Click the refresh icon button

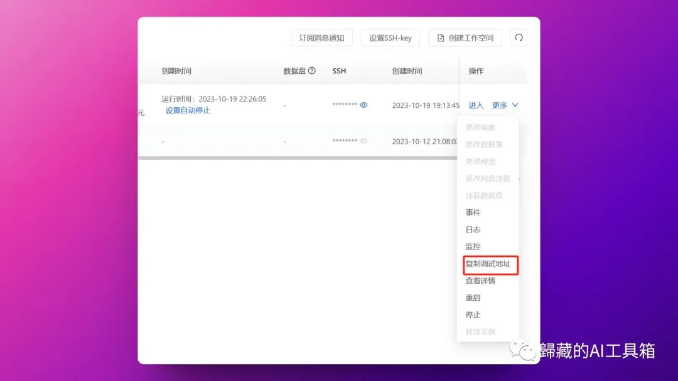pos(519,38)
